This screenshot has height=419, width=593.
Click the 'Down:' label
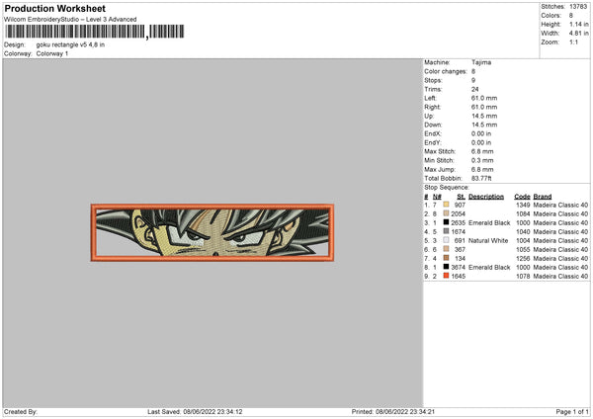[433, 125]
